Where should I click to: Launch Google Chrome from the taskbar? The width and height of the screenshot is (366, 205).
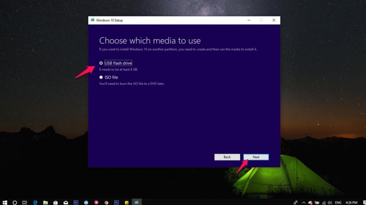106,202
